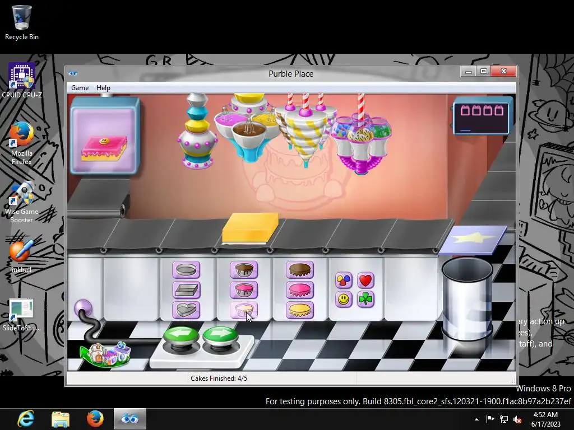
Task: Choose the chocolate batter bowl button
Action: pyautogui.click(x=244, y=270)
